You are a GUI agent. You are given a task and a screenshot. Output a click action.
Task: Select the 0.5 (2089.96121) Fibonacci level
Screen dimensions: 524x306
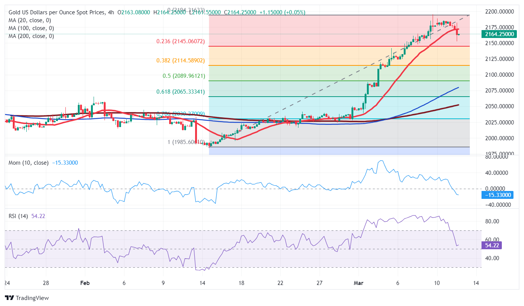pos(183,76)
